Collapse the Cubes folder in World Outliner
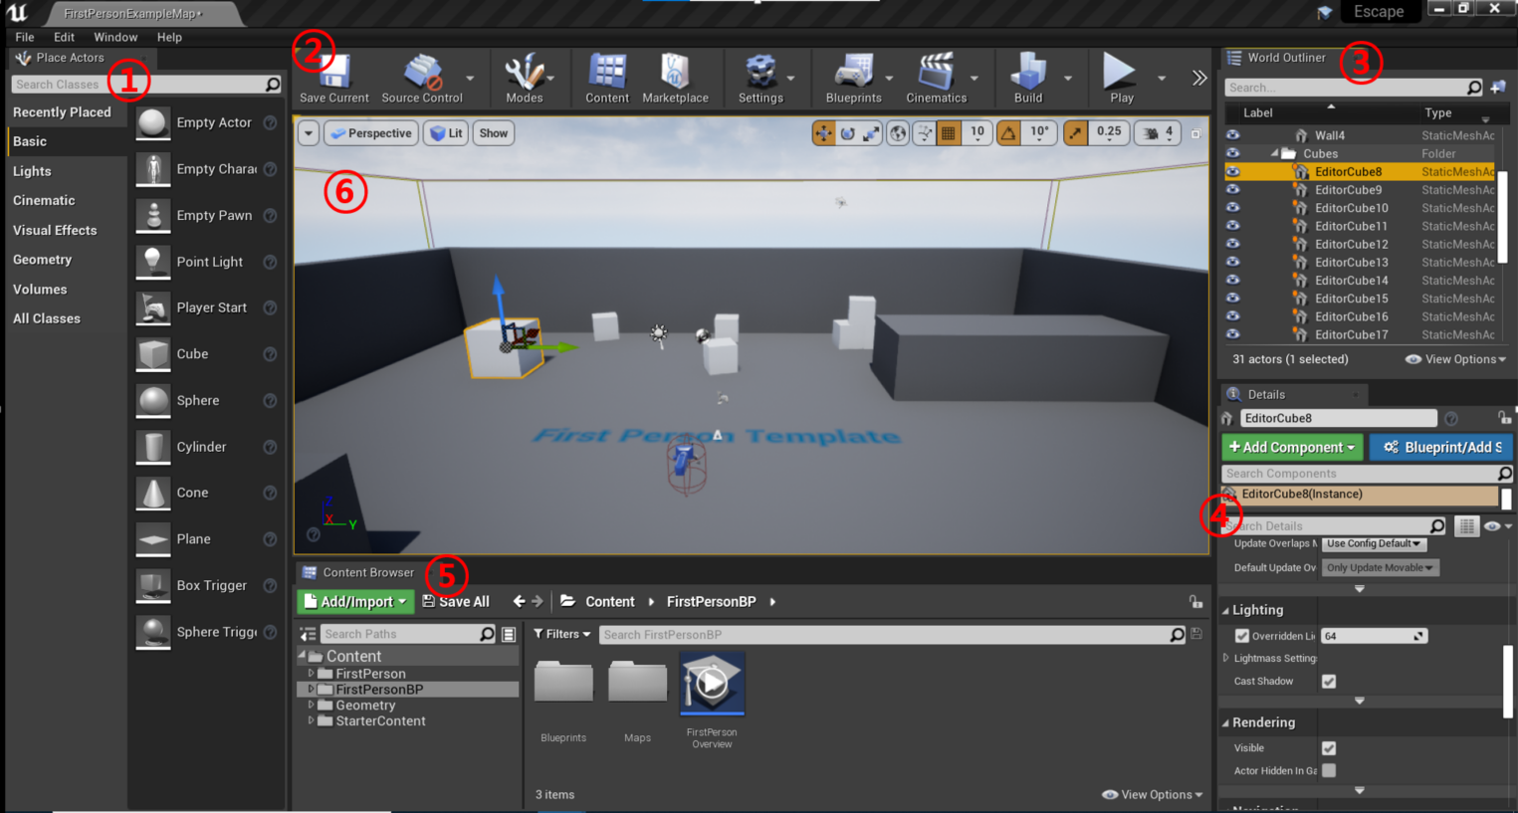Image resolution: width=1518 pixels, height=813 pixels. pyautogui.click(x=1274, y=153)
